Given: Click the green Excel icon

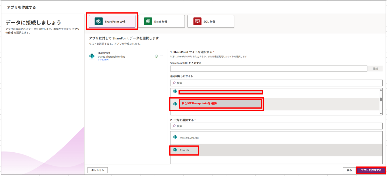Looking at the screenshot, I should [148, 22].
